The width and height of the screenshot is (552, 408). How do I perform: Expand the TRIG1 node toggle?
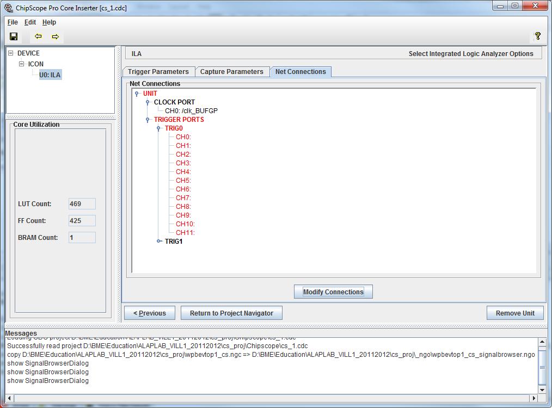(159, 242)
